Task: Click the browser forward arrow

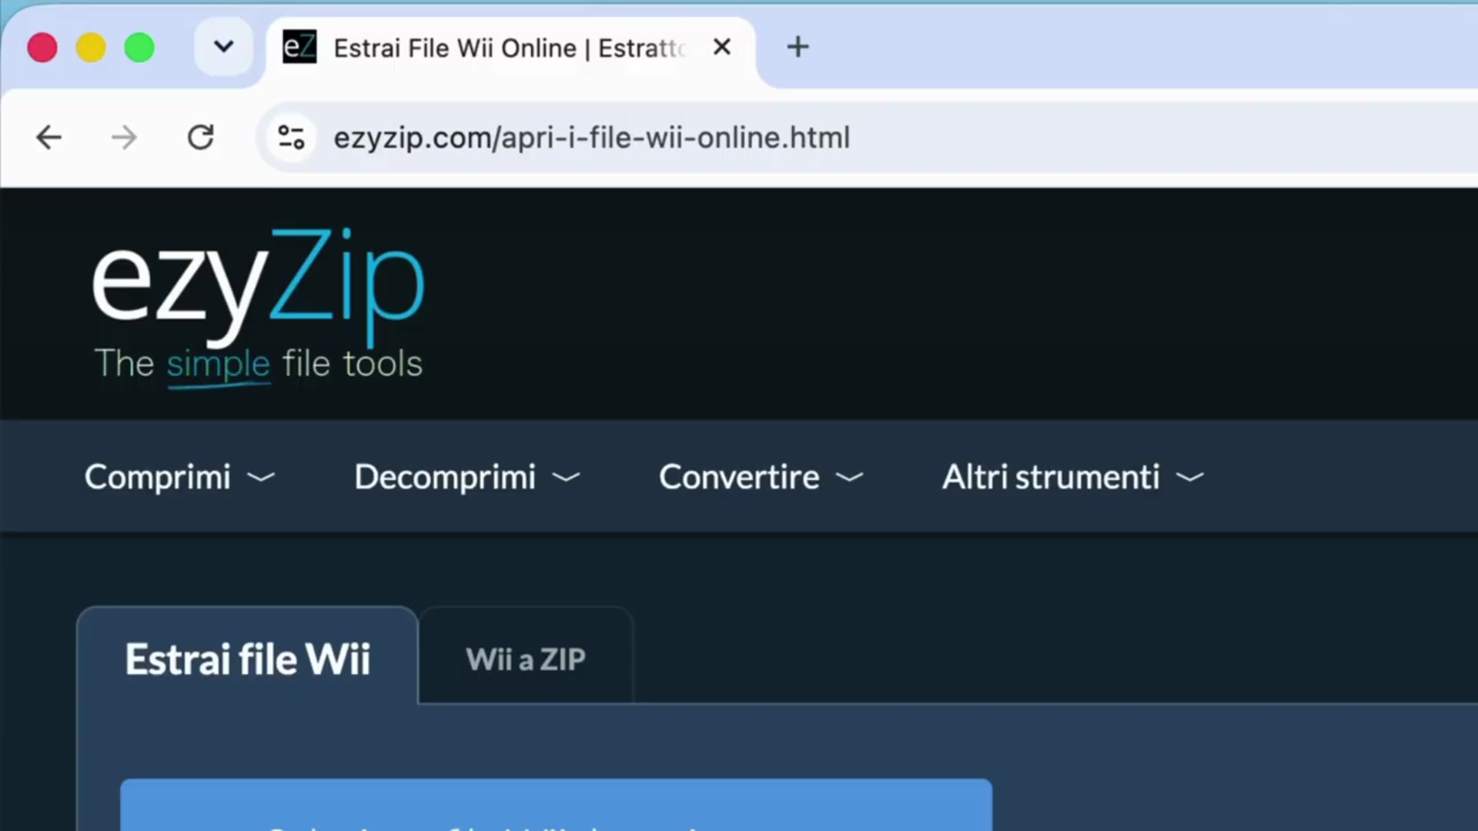Action: [x=124, y=138]
